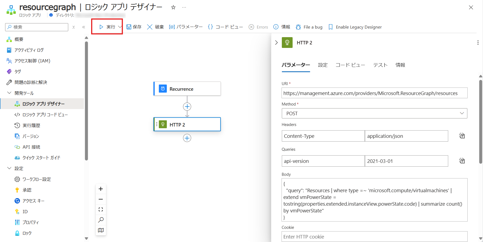Switch to the 情報 tab in the panel

tap(400, 65)
